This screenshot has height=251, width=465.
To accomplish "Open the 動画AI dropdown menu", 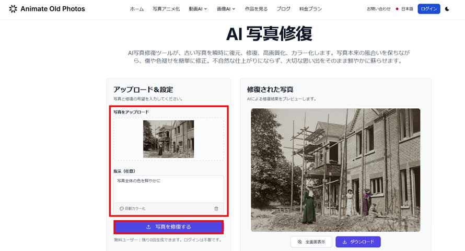I will coord(198,9).
